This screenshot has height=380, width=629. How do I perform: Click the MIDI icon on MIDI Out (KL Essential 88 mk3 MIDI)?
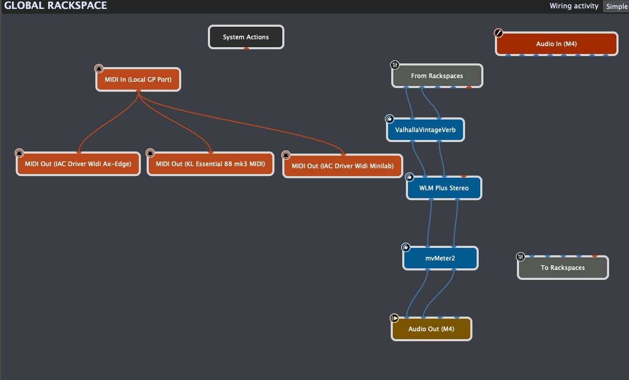coord(150,153)
